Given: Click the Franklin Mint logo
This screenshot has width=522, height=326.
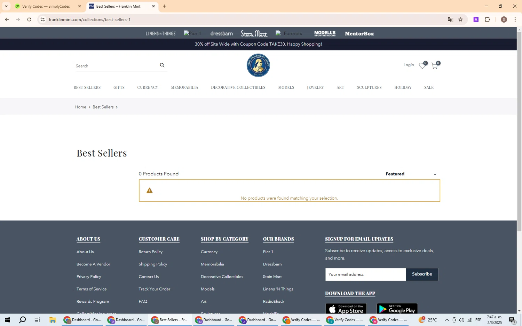Looking at the screenshot, I should pos(258,65).
